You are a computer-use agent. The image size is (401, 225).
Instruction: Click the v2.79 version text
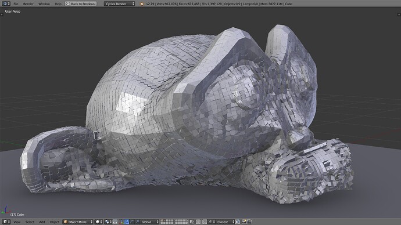click(x=151, y=4)
